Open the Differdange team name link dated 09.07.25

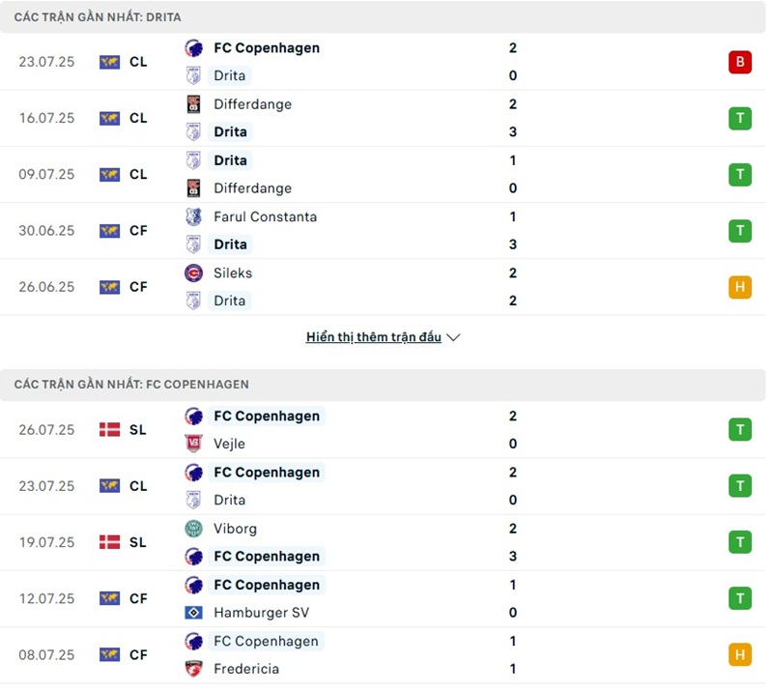coord(252,188)
